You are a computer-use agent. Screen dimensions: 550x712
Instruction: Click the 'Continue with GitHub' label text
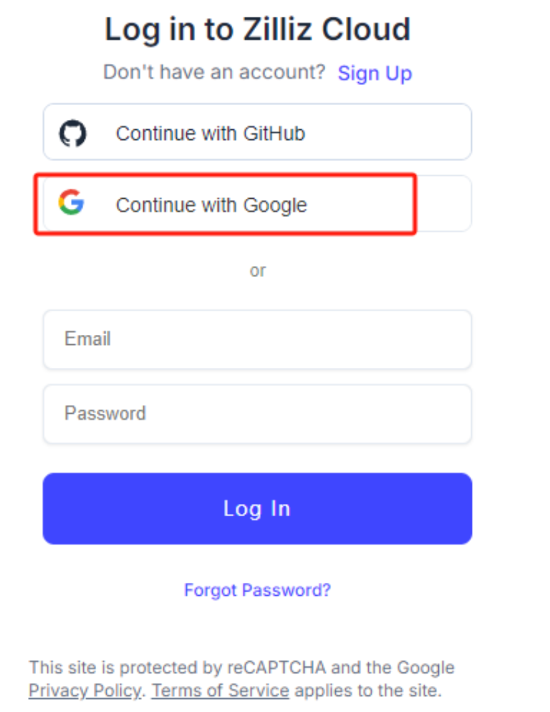pos(210,134)
